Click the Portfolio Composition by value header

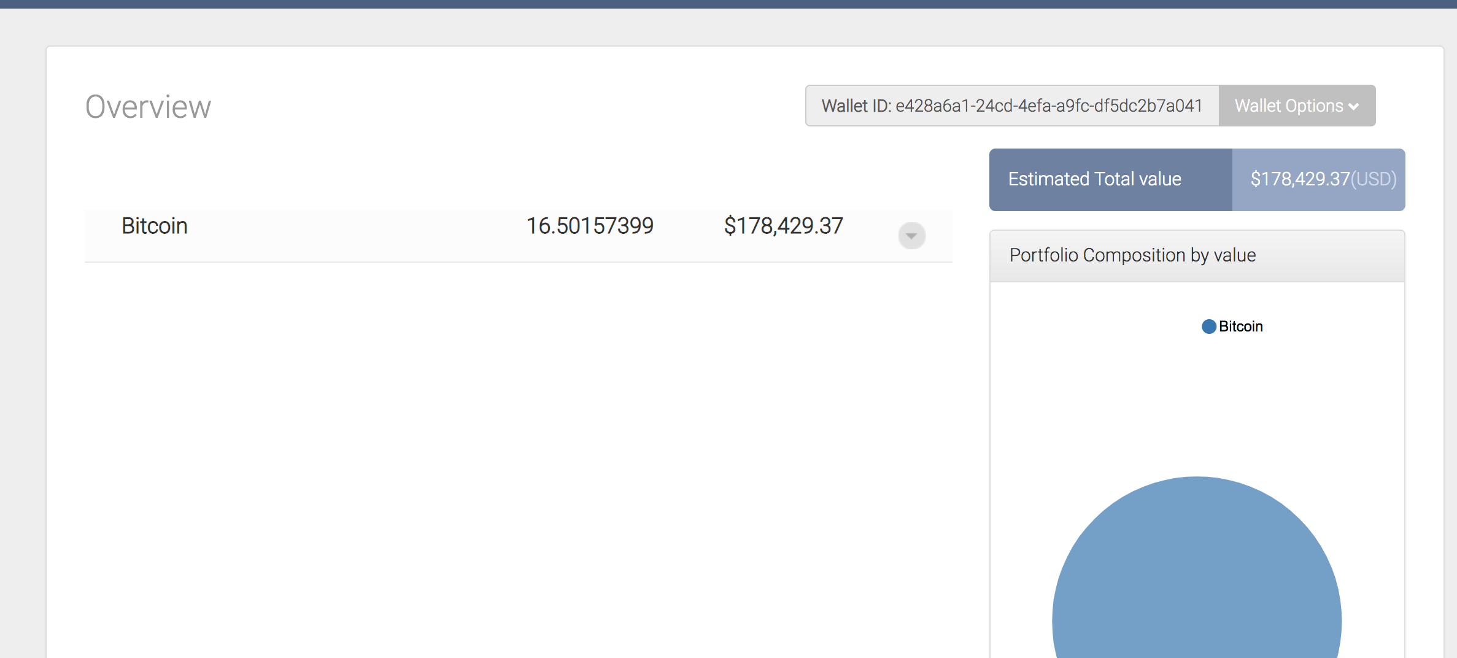pos(1197,256)
